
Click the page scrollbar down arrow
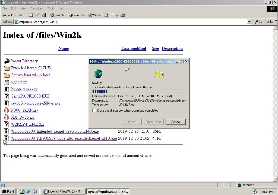[x=275, y=179]
